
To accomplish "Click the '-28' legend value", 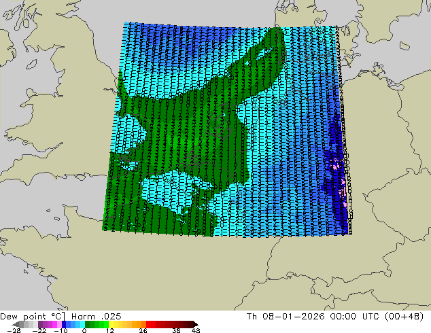I will 14,330.
